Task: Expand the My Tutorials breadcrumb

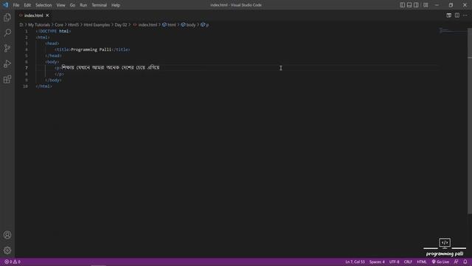Action: (x=39, y=24)
